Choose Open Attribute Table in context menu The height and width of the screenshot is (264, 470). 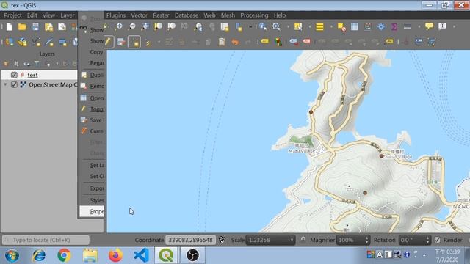tap(92, 98)
